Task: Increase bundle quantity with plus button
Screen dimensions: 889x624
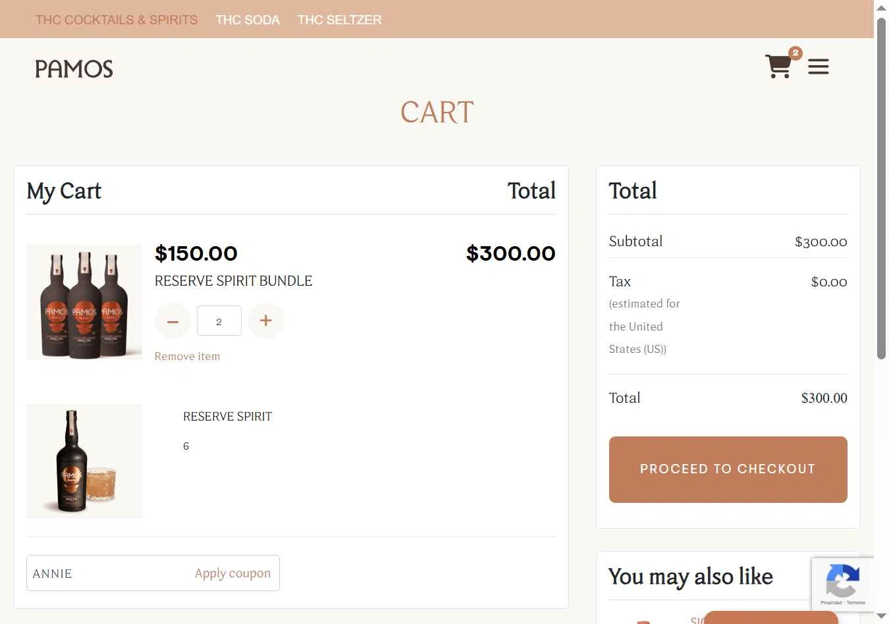Action: coord(266,321)
